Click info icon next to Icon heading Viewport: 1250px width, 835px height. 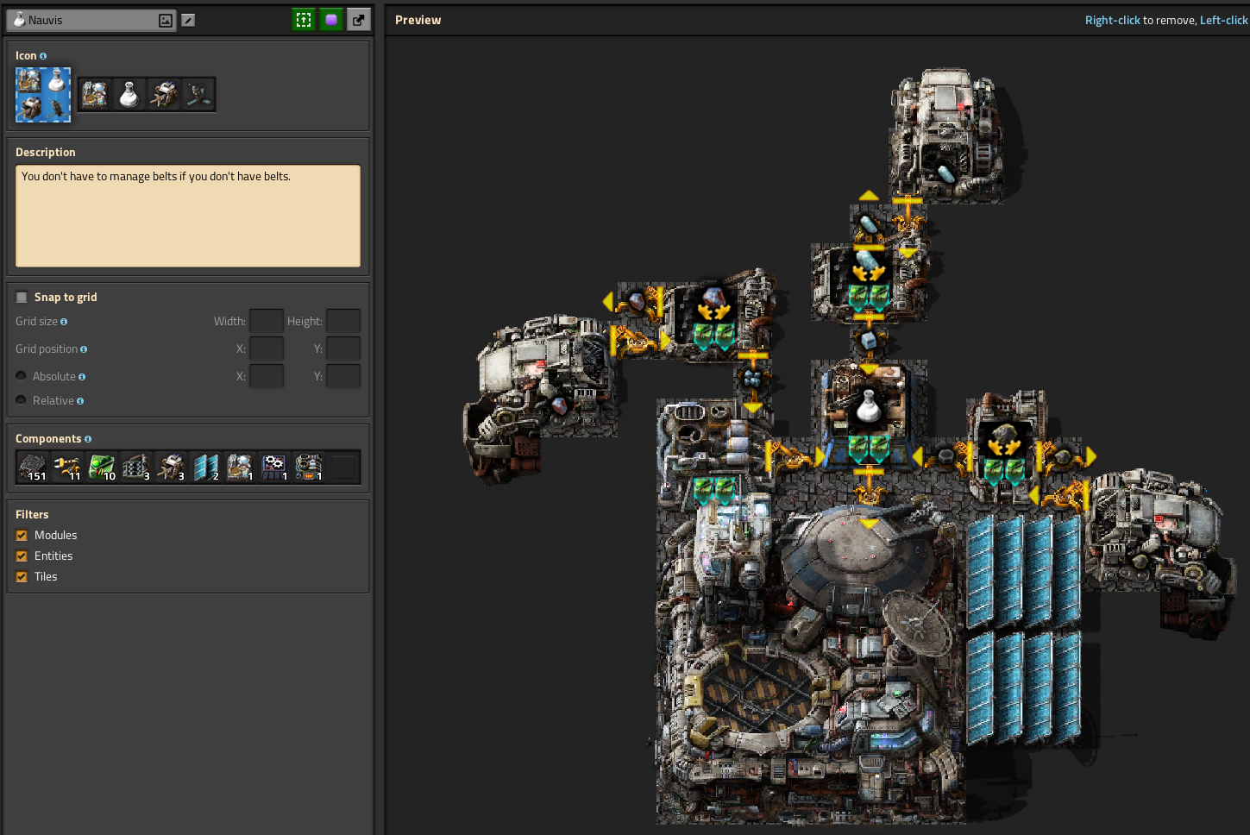point(43,56)
